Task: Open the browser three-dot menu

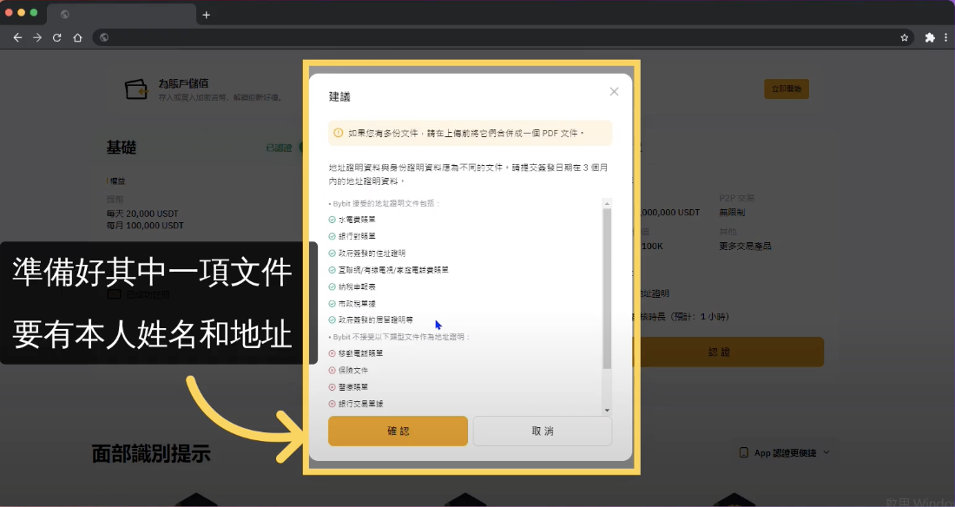Action: coord(945,38)
